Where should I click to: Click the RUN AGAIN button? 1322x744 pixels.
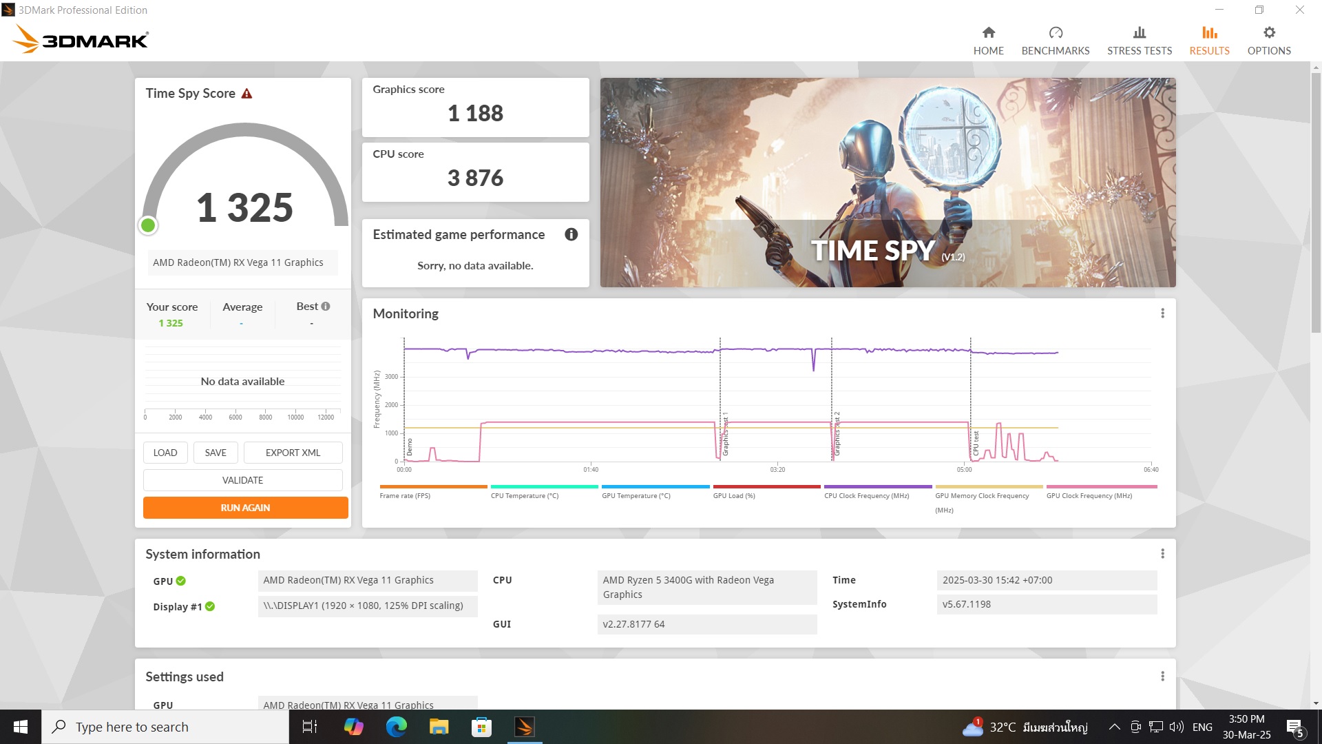pyautogui.click(x=245, y=508)
